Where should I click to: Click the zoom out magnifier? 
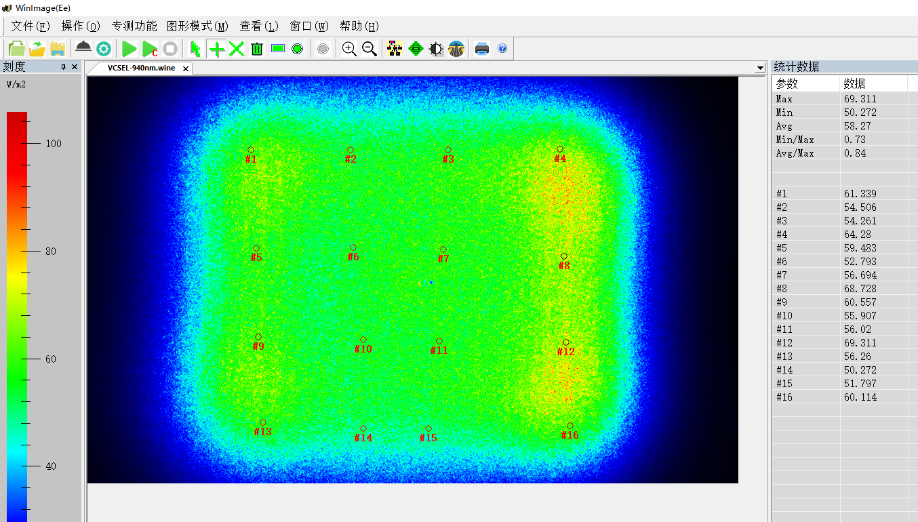pyautogui.click(x=370, y=49)
